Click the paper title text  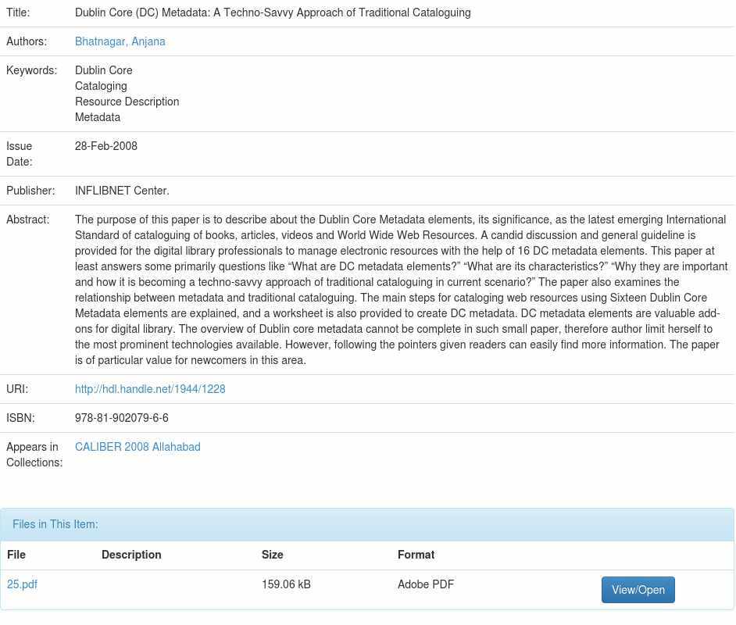(x=273, y=12)
